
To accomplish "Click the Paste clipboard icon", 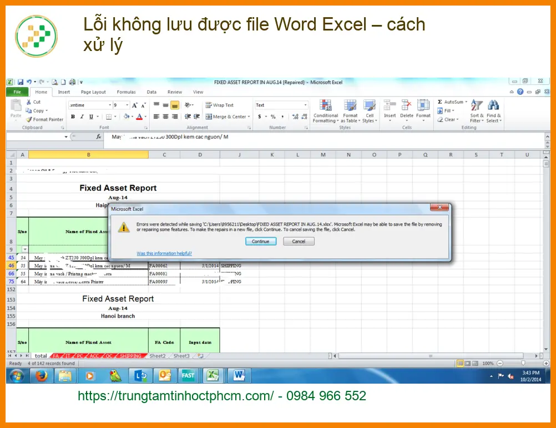I will pyautogui.click(x=16, y=105).
